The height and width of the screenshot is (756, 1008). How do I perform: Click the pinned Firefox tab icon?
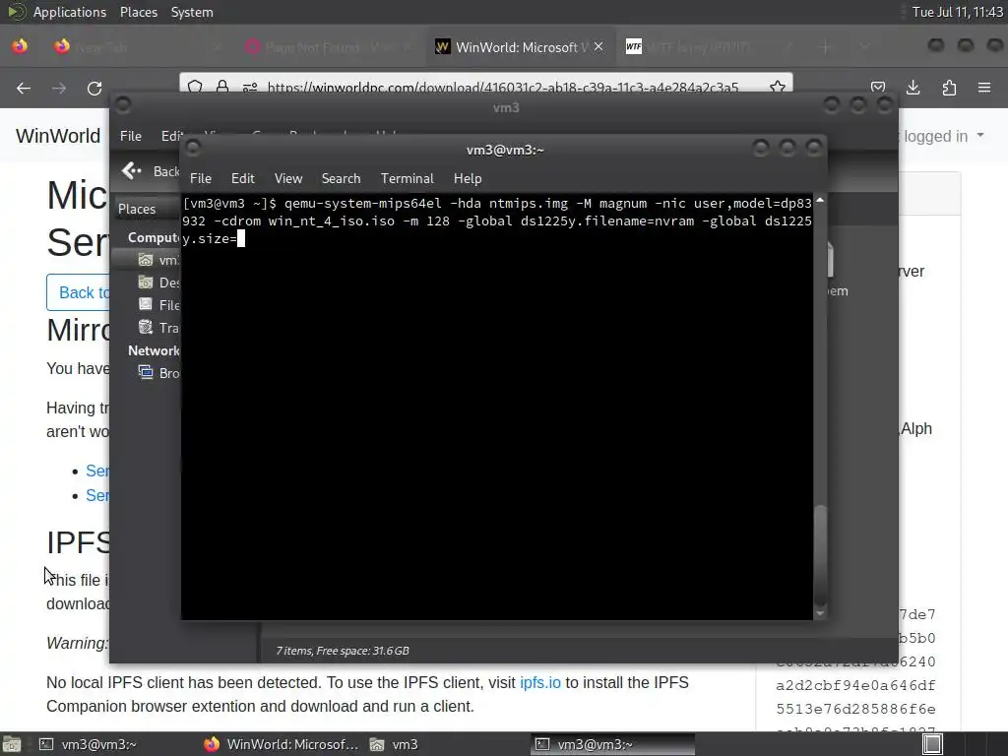point(20,46)
